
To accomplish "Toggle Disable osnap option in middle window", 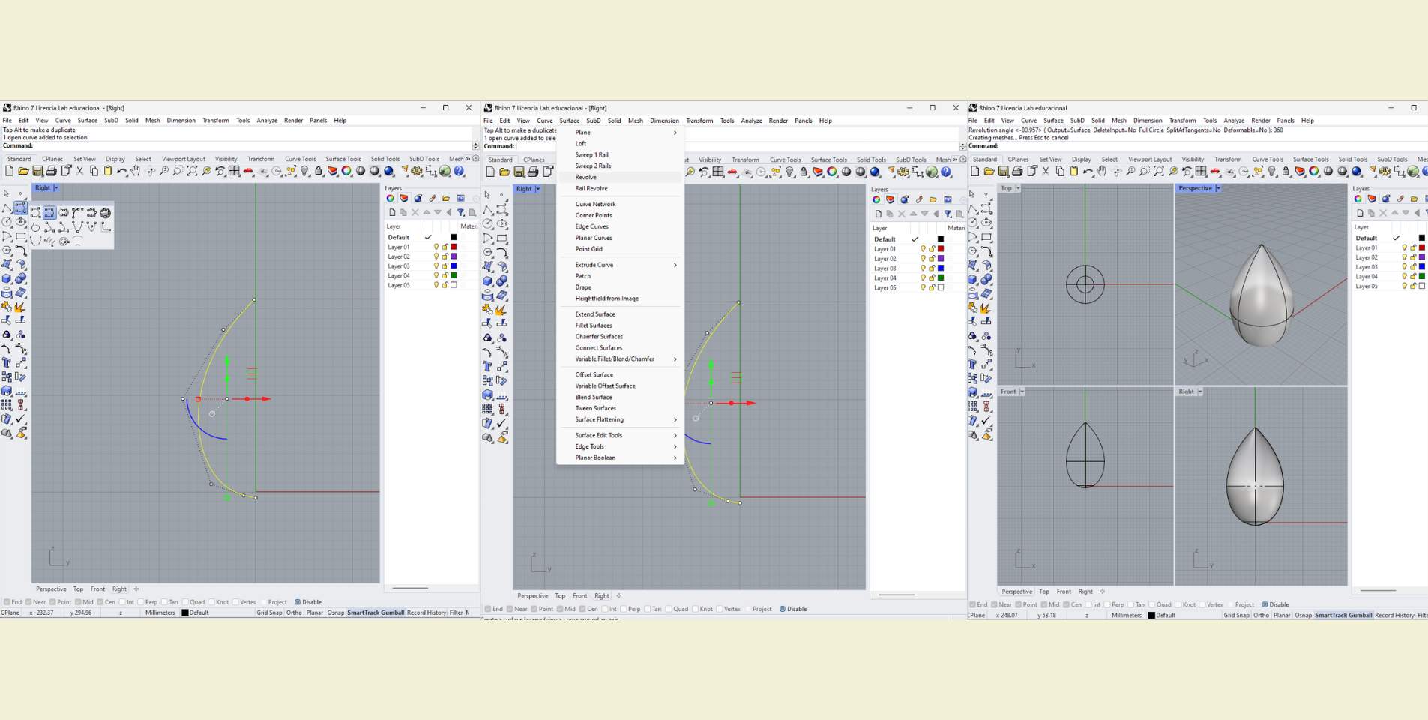I will [x=783, y=609].
